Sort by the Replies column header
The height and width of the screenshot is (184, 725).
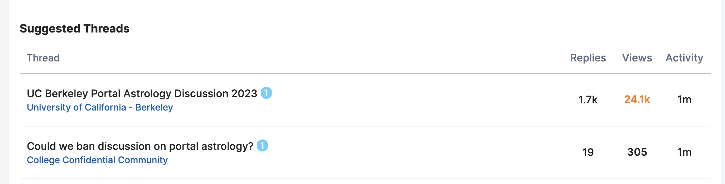pos(588,58)
